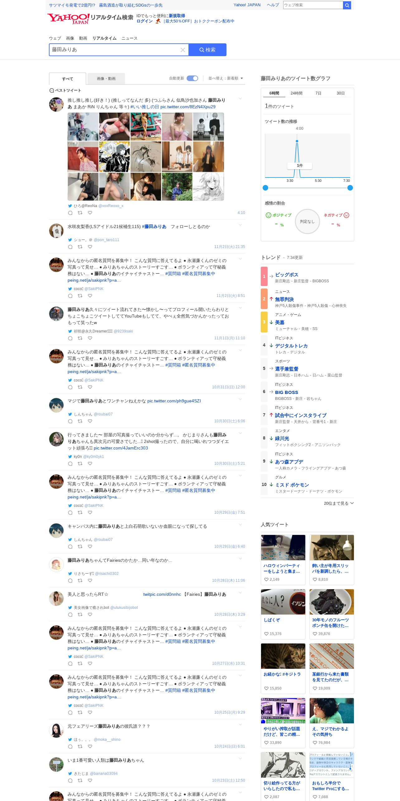This screenshot has width=400, height=801.
Task: Open the ヘルプ link in header
Action: [x=273, y=5]
